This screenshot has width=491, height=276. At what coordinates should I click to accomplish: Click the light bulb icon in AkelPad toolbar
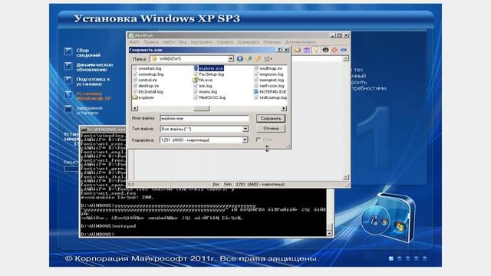316,50
